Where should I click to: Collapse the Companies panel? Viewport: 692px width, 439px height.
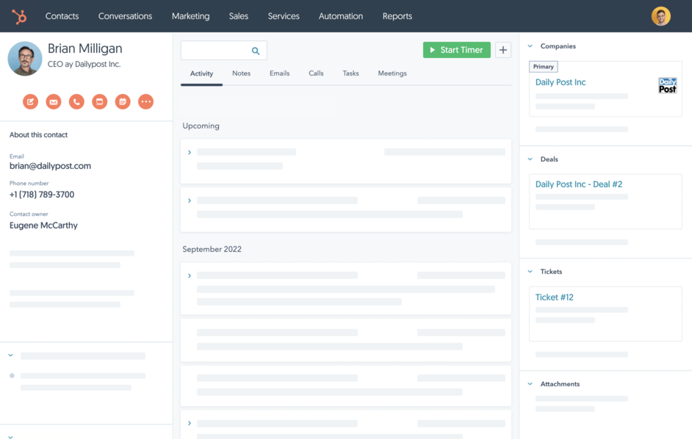point(530,46)
